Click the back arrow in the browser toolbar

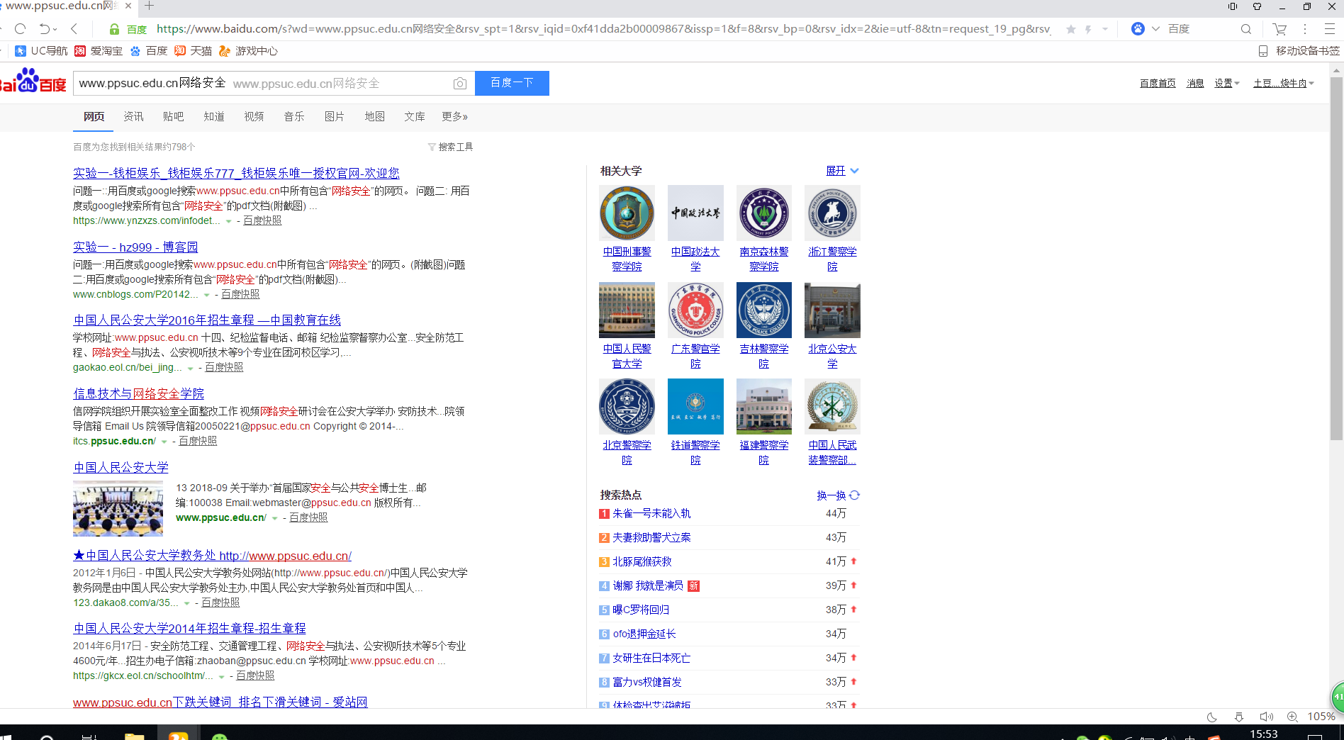(x=74, y=29)
